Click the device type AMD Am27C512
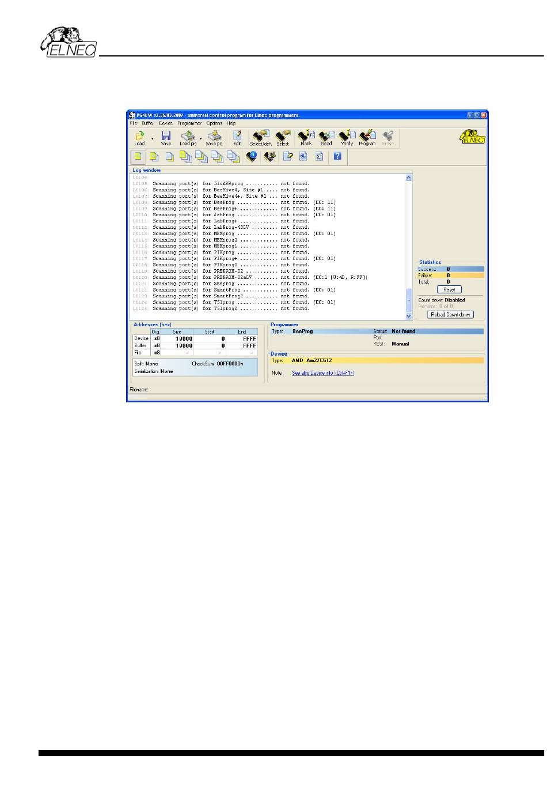Screen dimensions: 547x796 coord(312,360)
